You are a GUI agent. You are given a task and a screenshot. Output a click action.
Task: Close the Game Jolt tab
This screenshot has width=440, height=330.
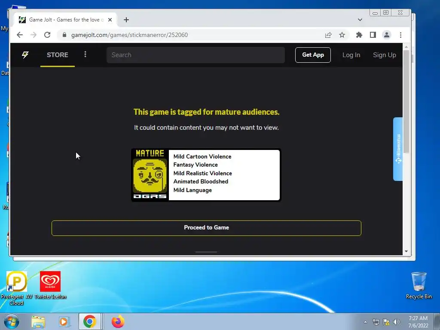(x=110, y=20)
